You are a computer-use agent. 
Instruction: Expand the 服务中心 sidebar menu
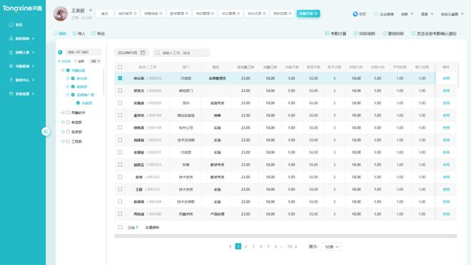pyautogui.click(x=21, y=80)
